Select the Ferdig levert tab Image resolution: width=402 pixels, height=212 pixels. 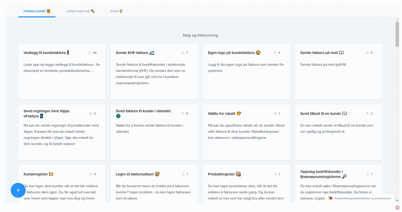pos(37,11)
